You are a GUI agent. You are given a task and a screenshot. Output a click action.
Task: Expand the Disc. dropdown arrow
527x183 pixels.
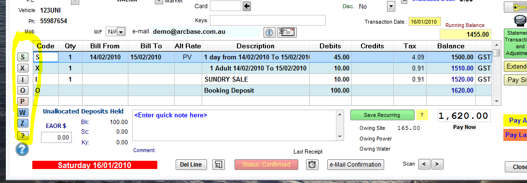(x=391, y=6)
